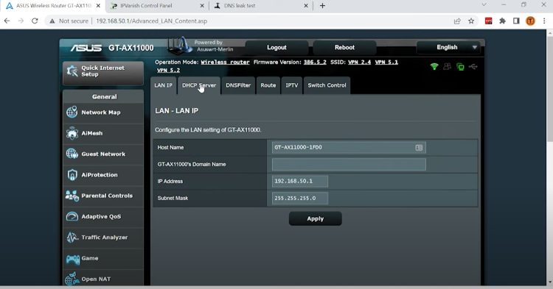The height and width of the screenshot is (289, 553).
Task: Click the Subnet Mask field
Action: tap(300, 199)
